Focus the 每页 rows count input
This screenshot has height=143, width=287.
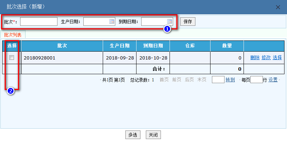[256, 80]
